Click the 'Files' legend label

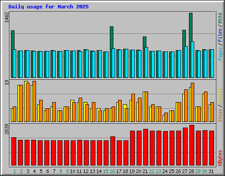click(x=220, y=35)
